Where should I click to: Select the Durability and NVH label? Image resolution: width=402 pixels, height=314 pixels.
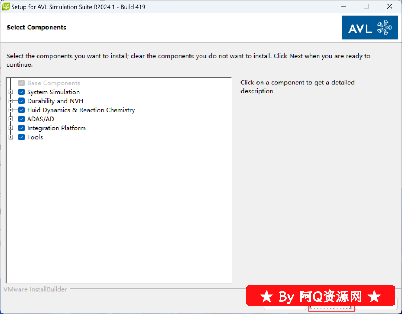[x=55, y=101]
